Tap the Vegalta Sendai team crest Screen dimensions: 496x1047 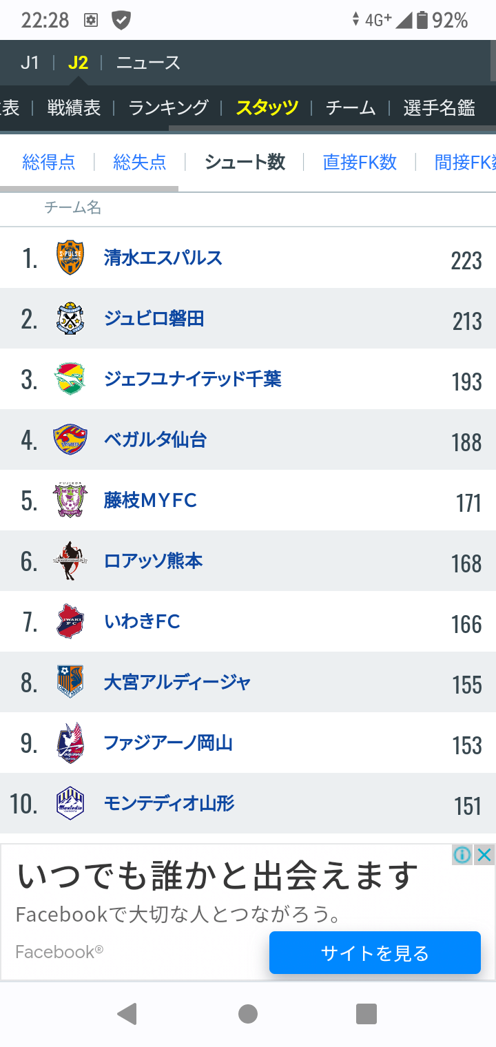(70, 439)
